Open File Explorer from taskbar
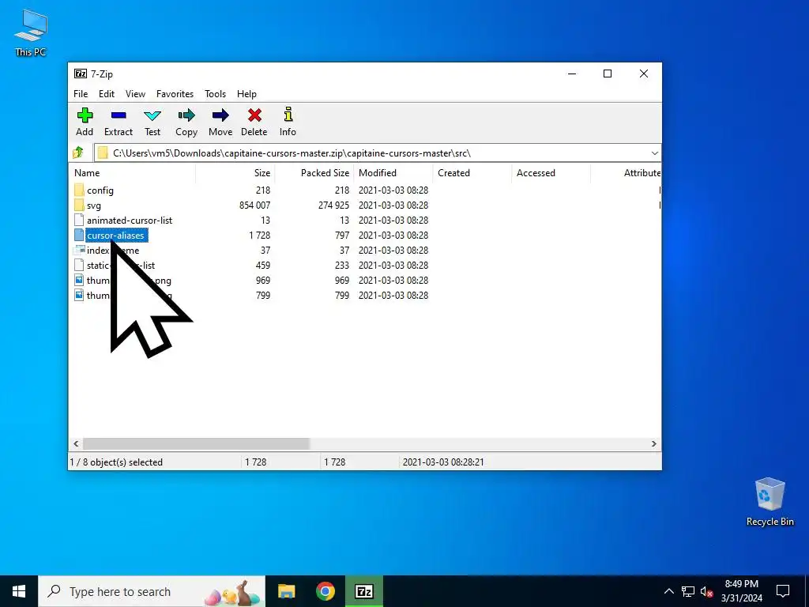 coord(286,591)
